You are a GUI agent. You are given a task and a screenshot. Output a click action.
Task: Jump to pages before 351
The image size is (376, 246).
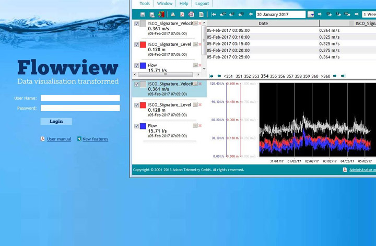[x=228, y=76]
